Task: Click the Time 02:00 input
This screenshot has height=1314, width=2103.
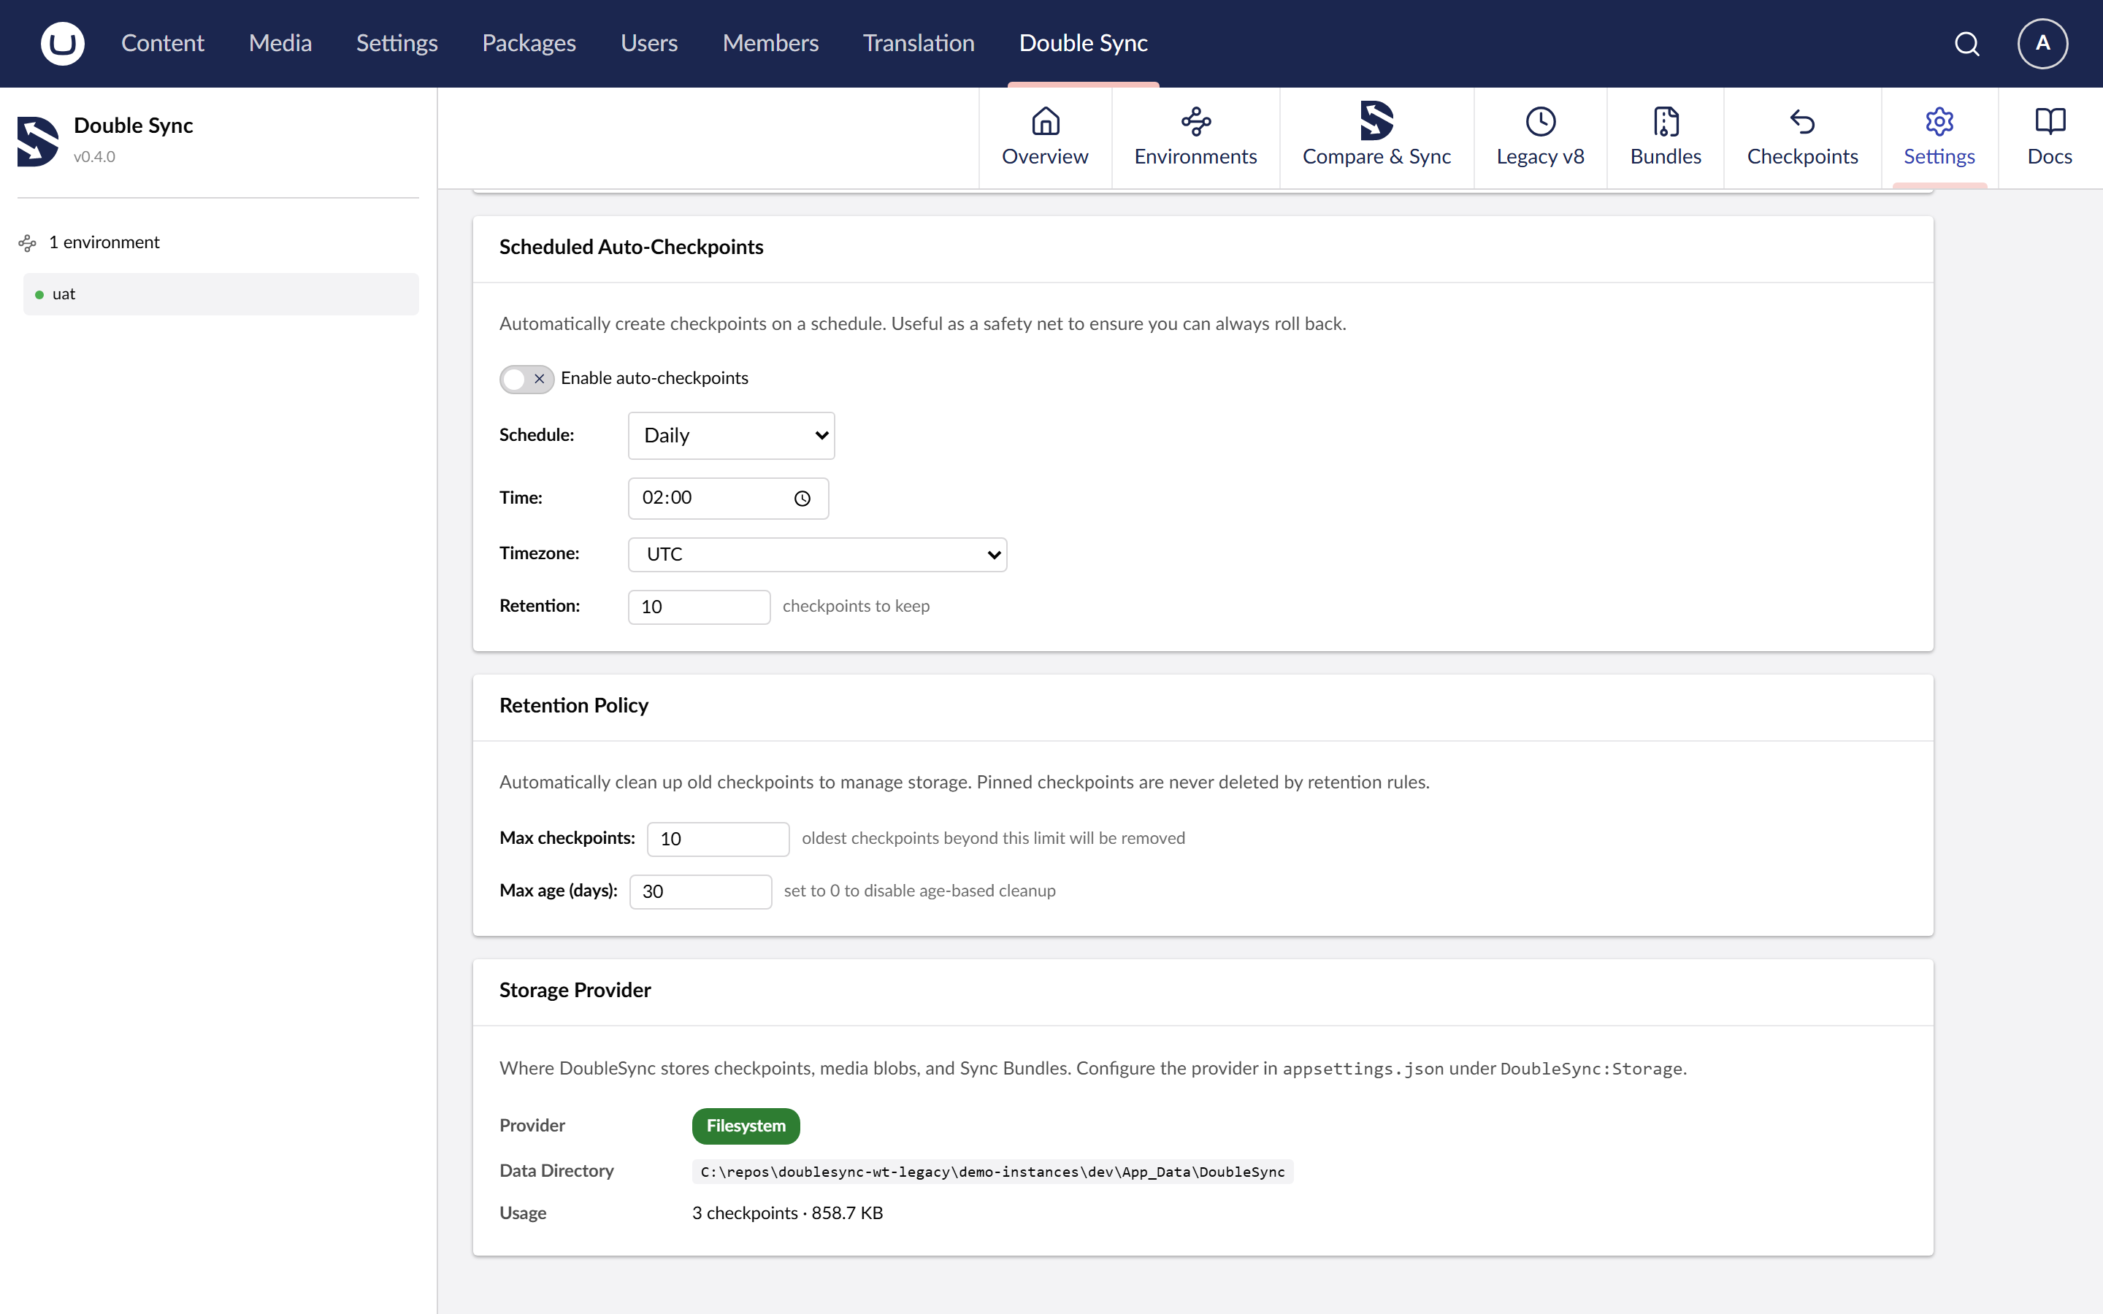Action: pos(728,499)
